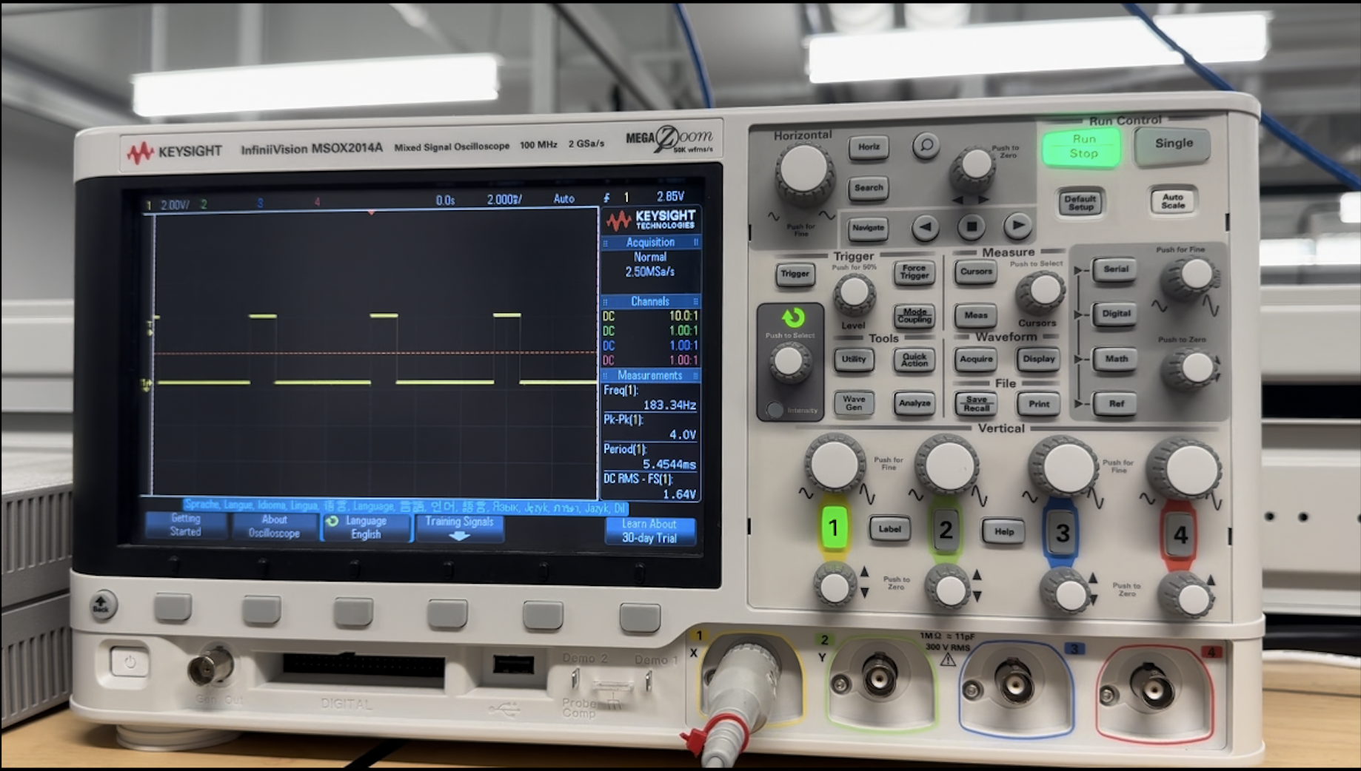The height and width of the screenshot is (771, 1361).
Task: Click the front USB host port
Action: (513, 663)
